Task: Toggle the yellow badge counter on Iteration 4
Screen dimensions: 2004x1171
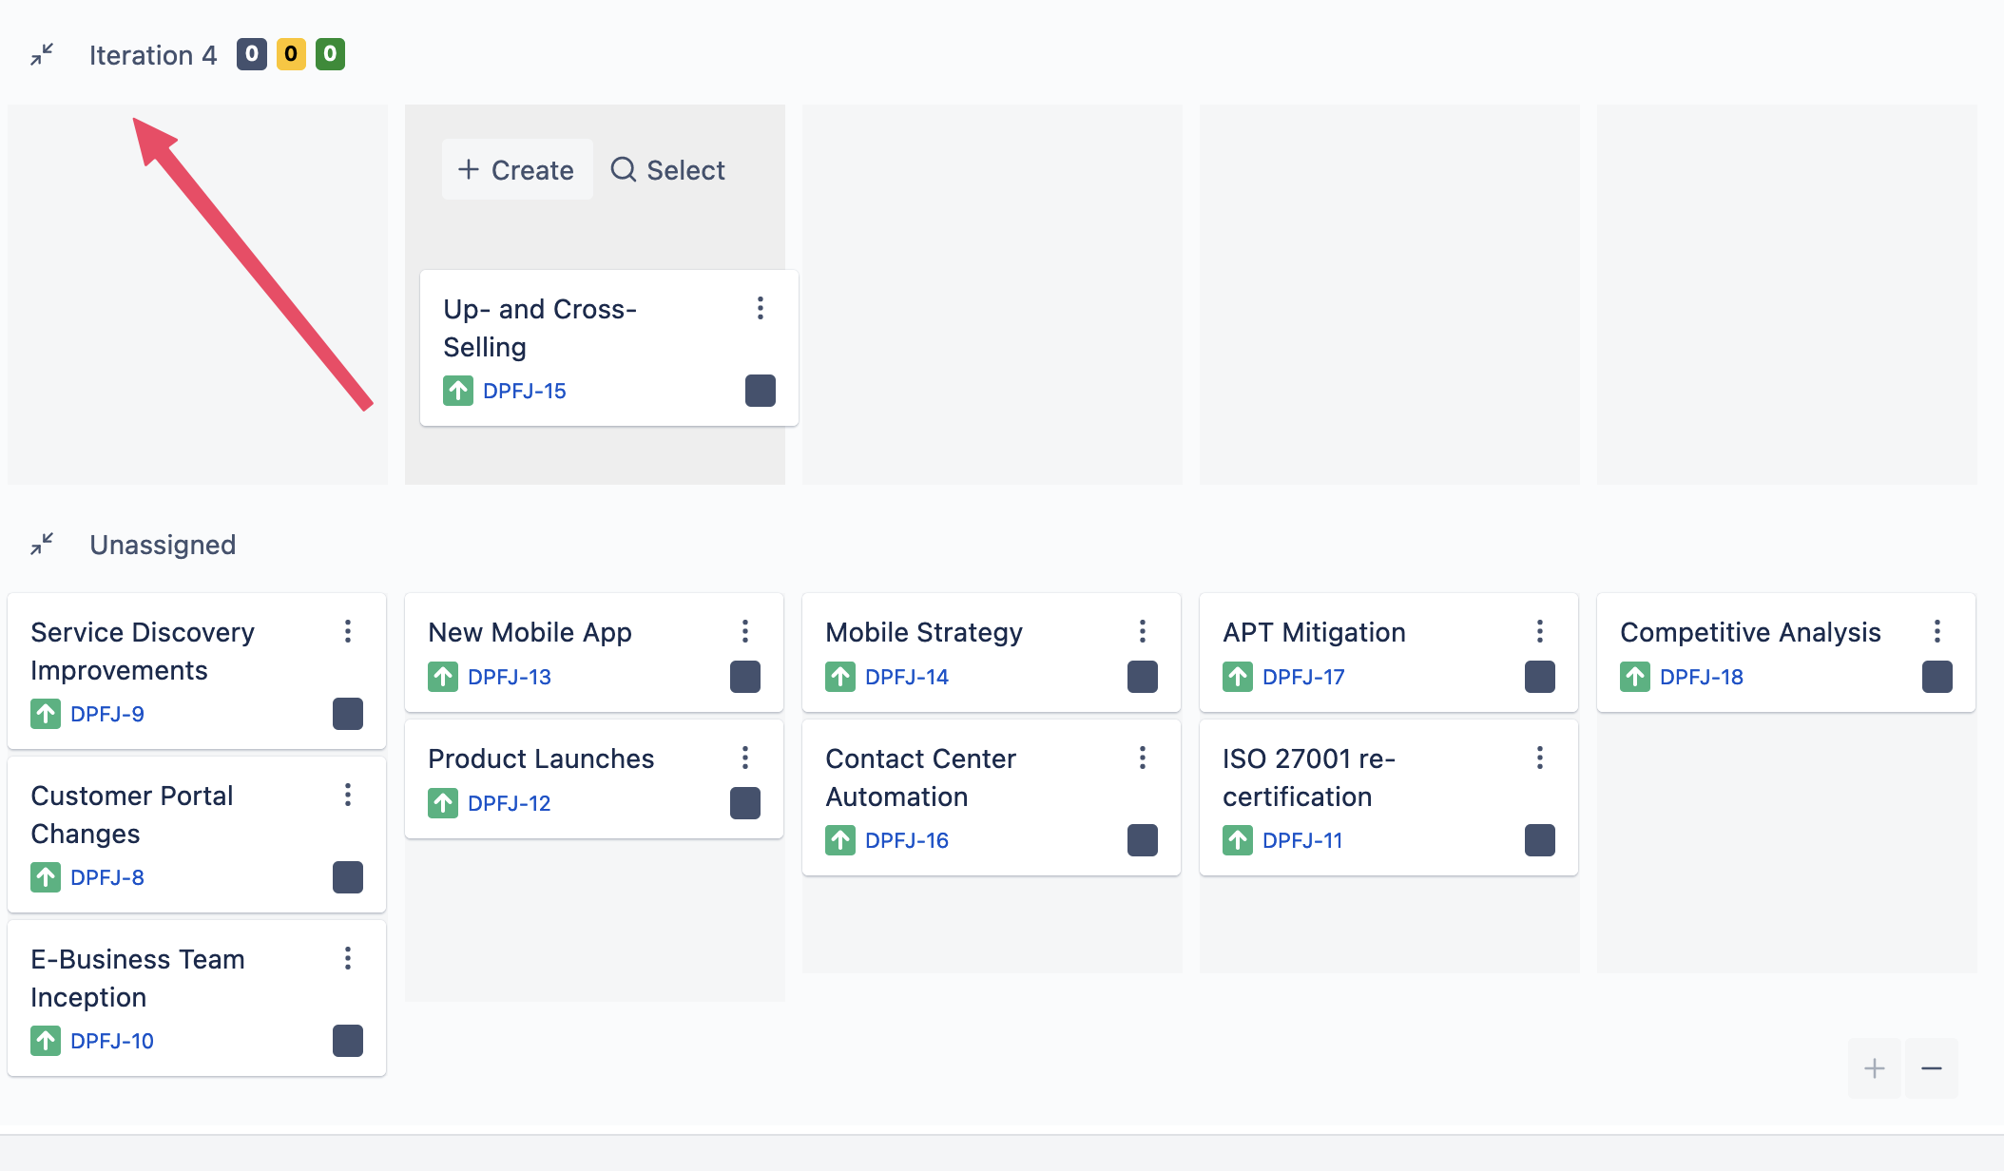Action: tap(291, 53)
